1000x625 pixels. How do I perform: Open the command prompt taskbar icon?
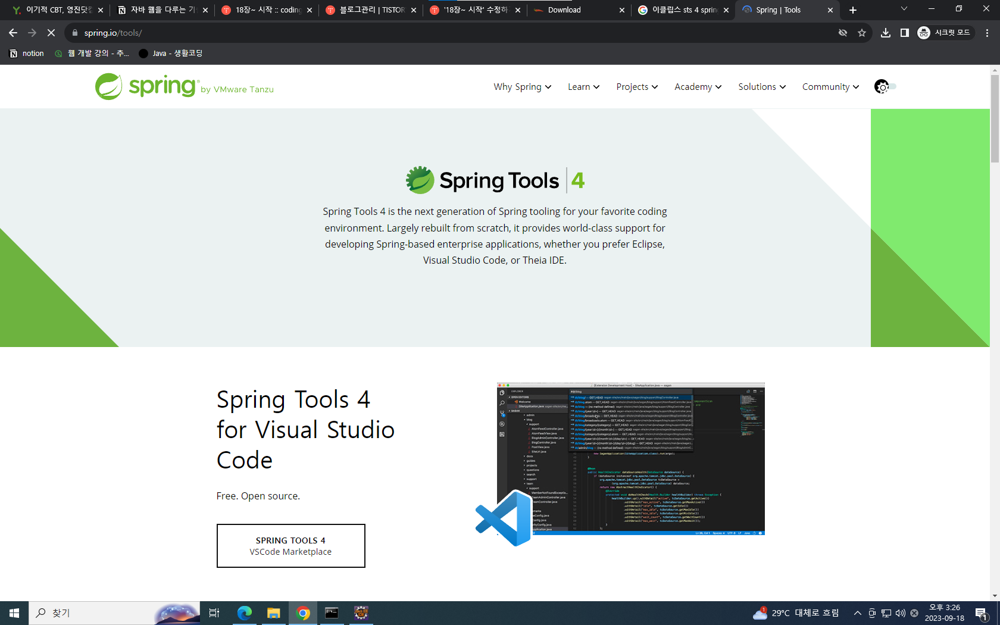pos(332,613)
